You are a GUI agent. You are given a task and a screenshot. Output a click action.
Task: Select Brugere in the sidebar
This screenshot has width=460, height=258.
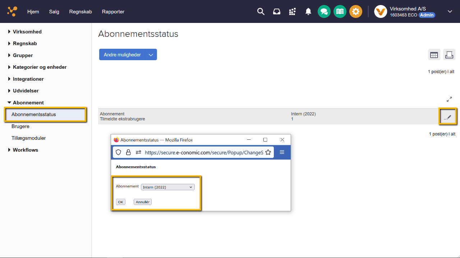click(20, 126)
